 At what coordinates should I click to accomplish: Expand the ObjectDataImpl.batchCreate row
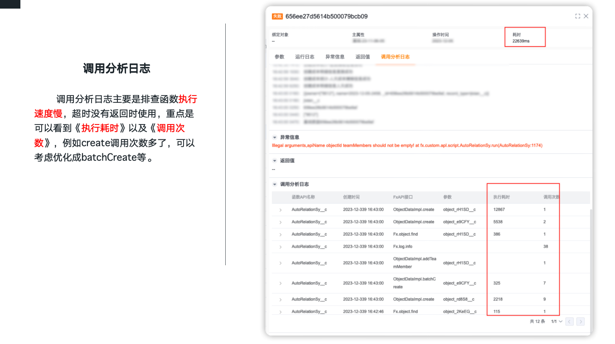click(x=281, y=283)
